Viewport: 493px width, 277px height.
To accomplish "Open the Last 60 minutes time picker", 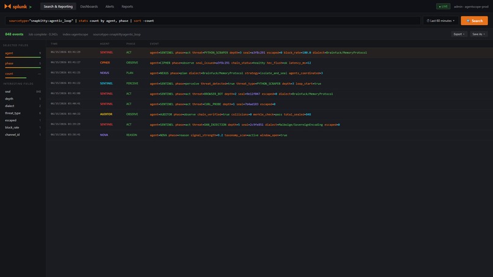I will tap(440, 21).
